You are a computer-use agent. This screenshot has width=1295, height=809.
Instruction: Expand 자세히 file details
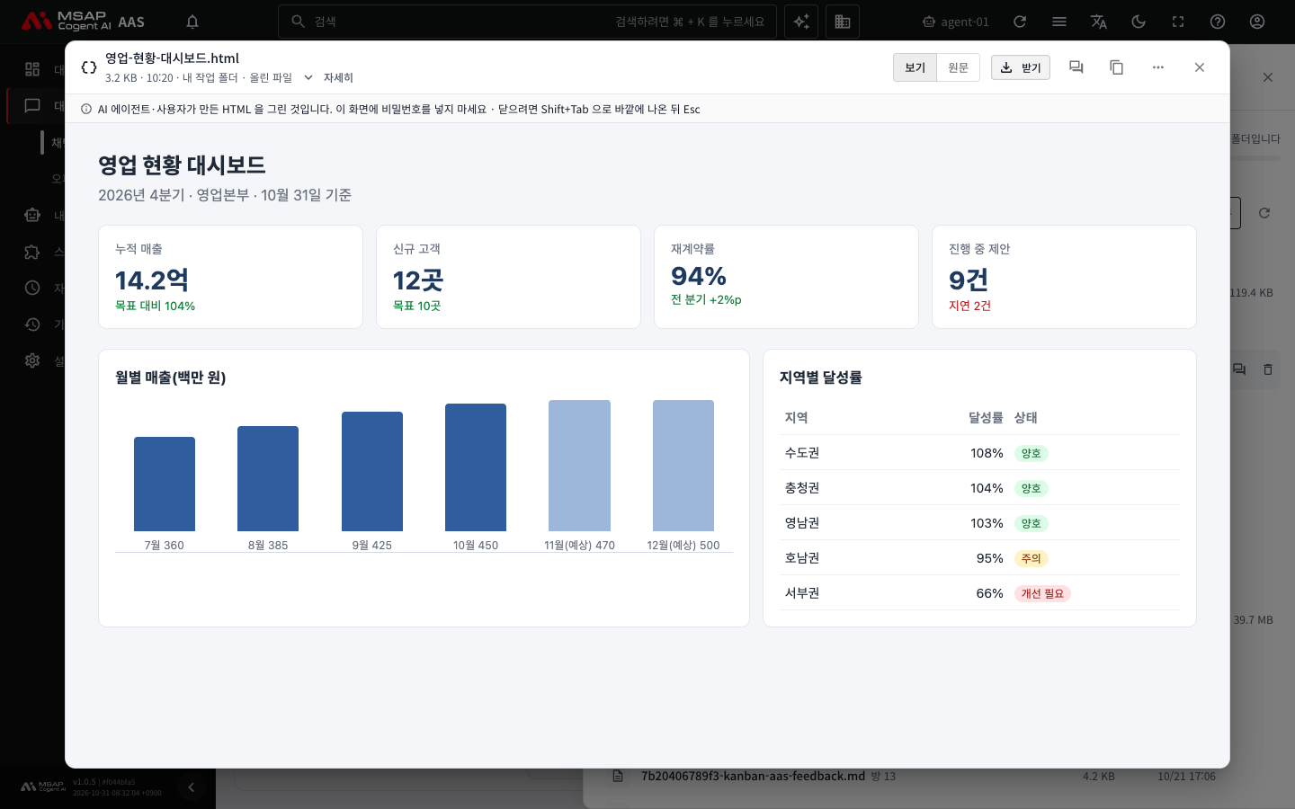(328, 78)
